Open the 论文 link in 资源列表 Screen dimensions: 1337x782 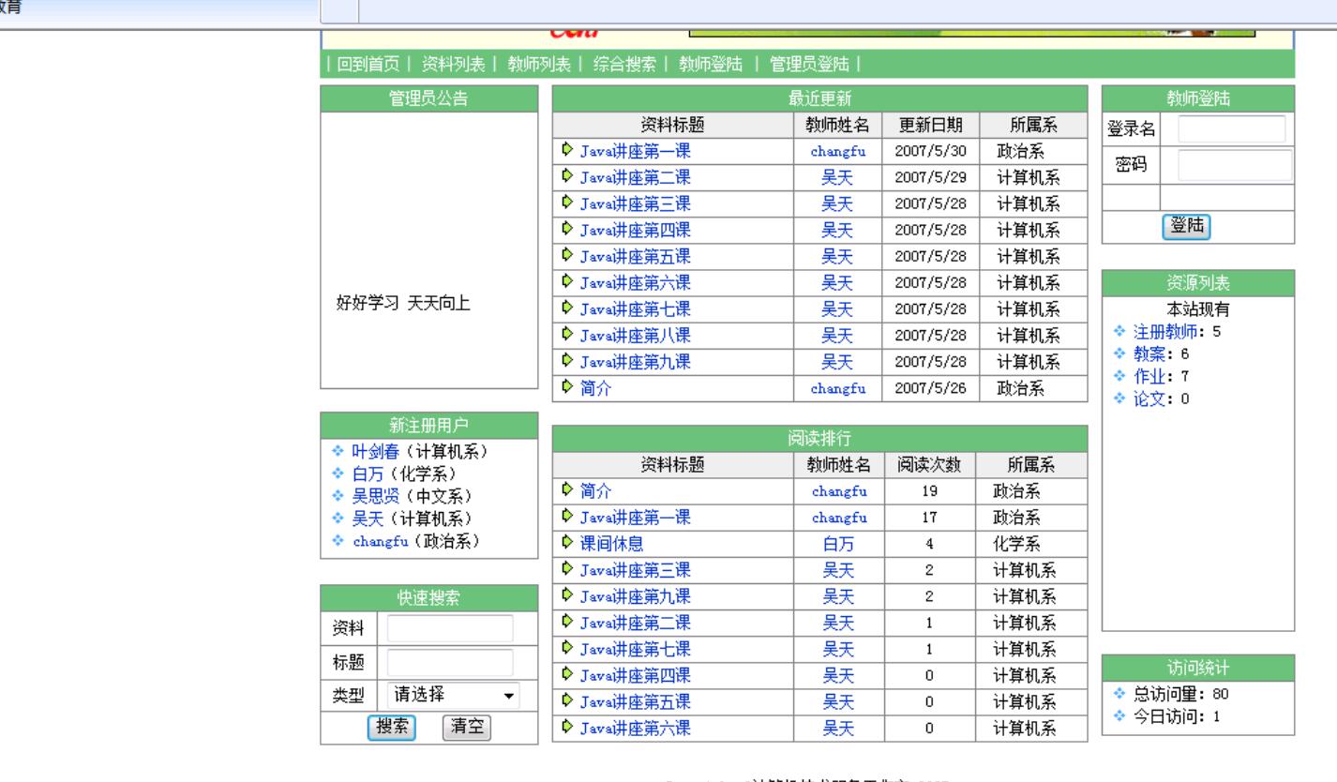click(1149, 399)
